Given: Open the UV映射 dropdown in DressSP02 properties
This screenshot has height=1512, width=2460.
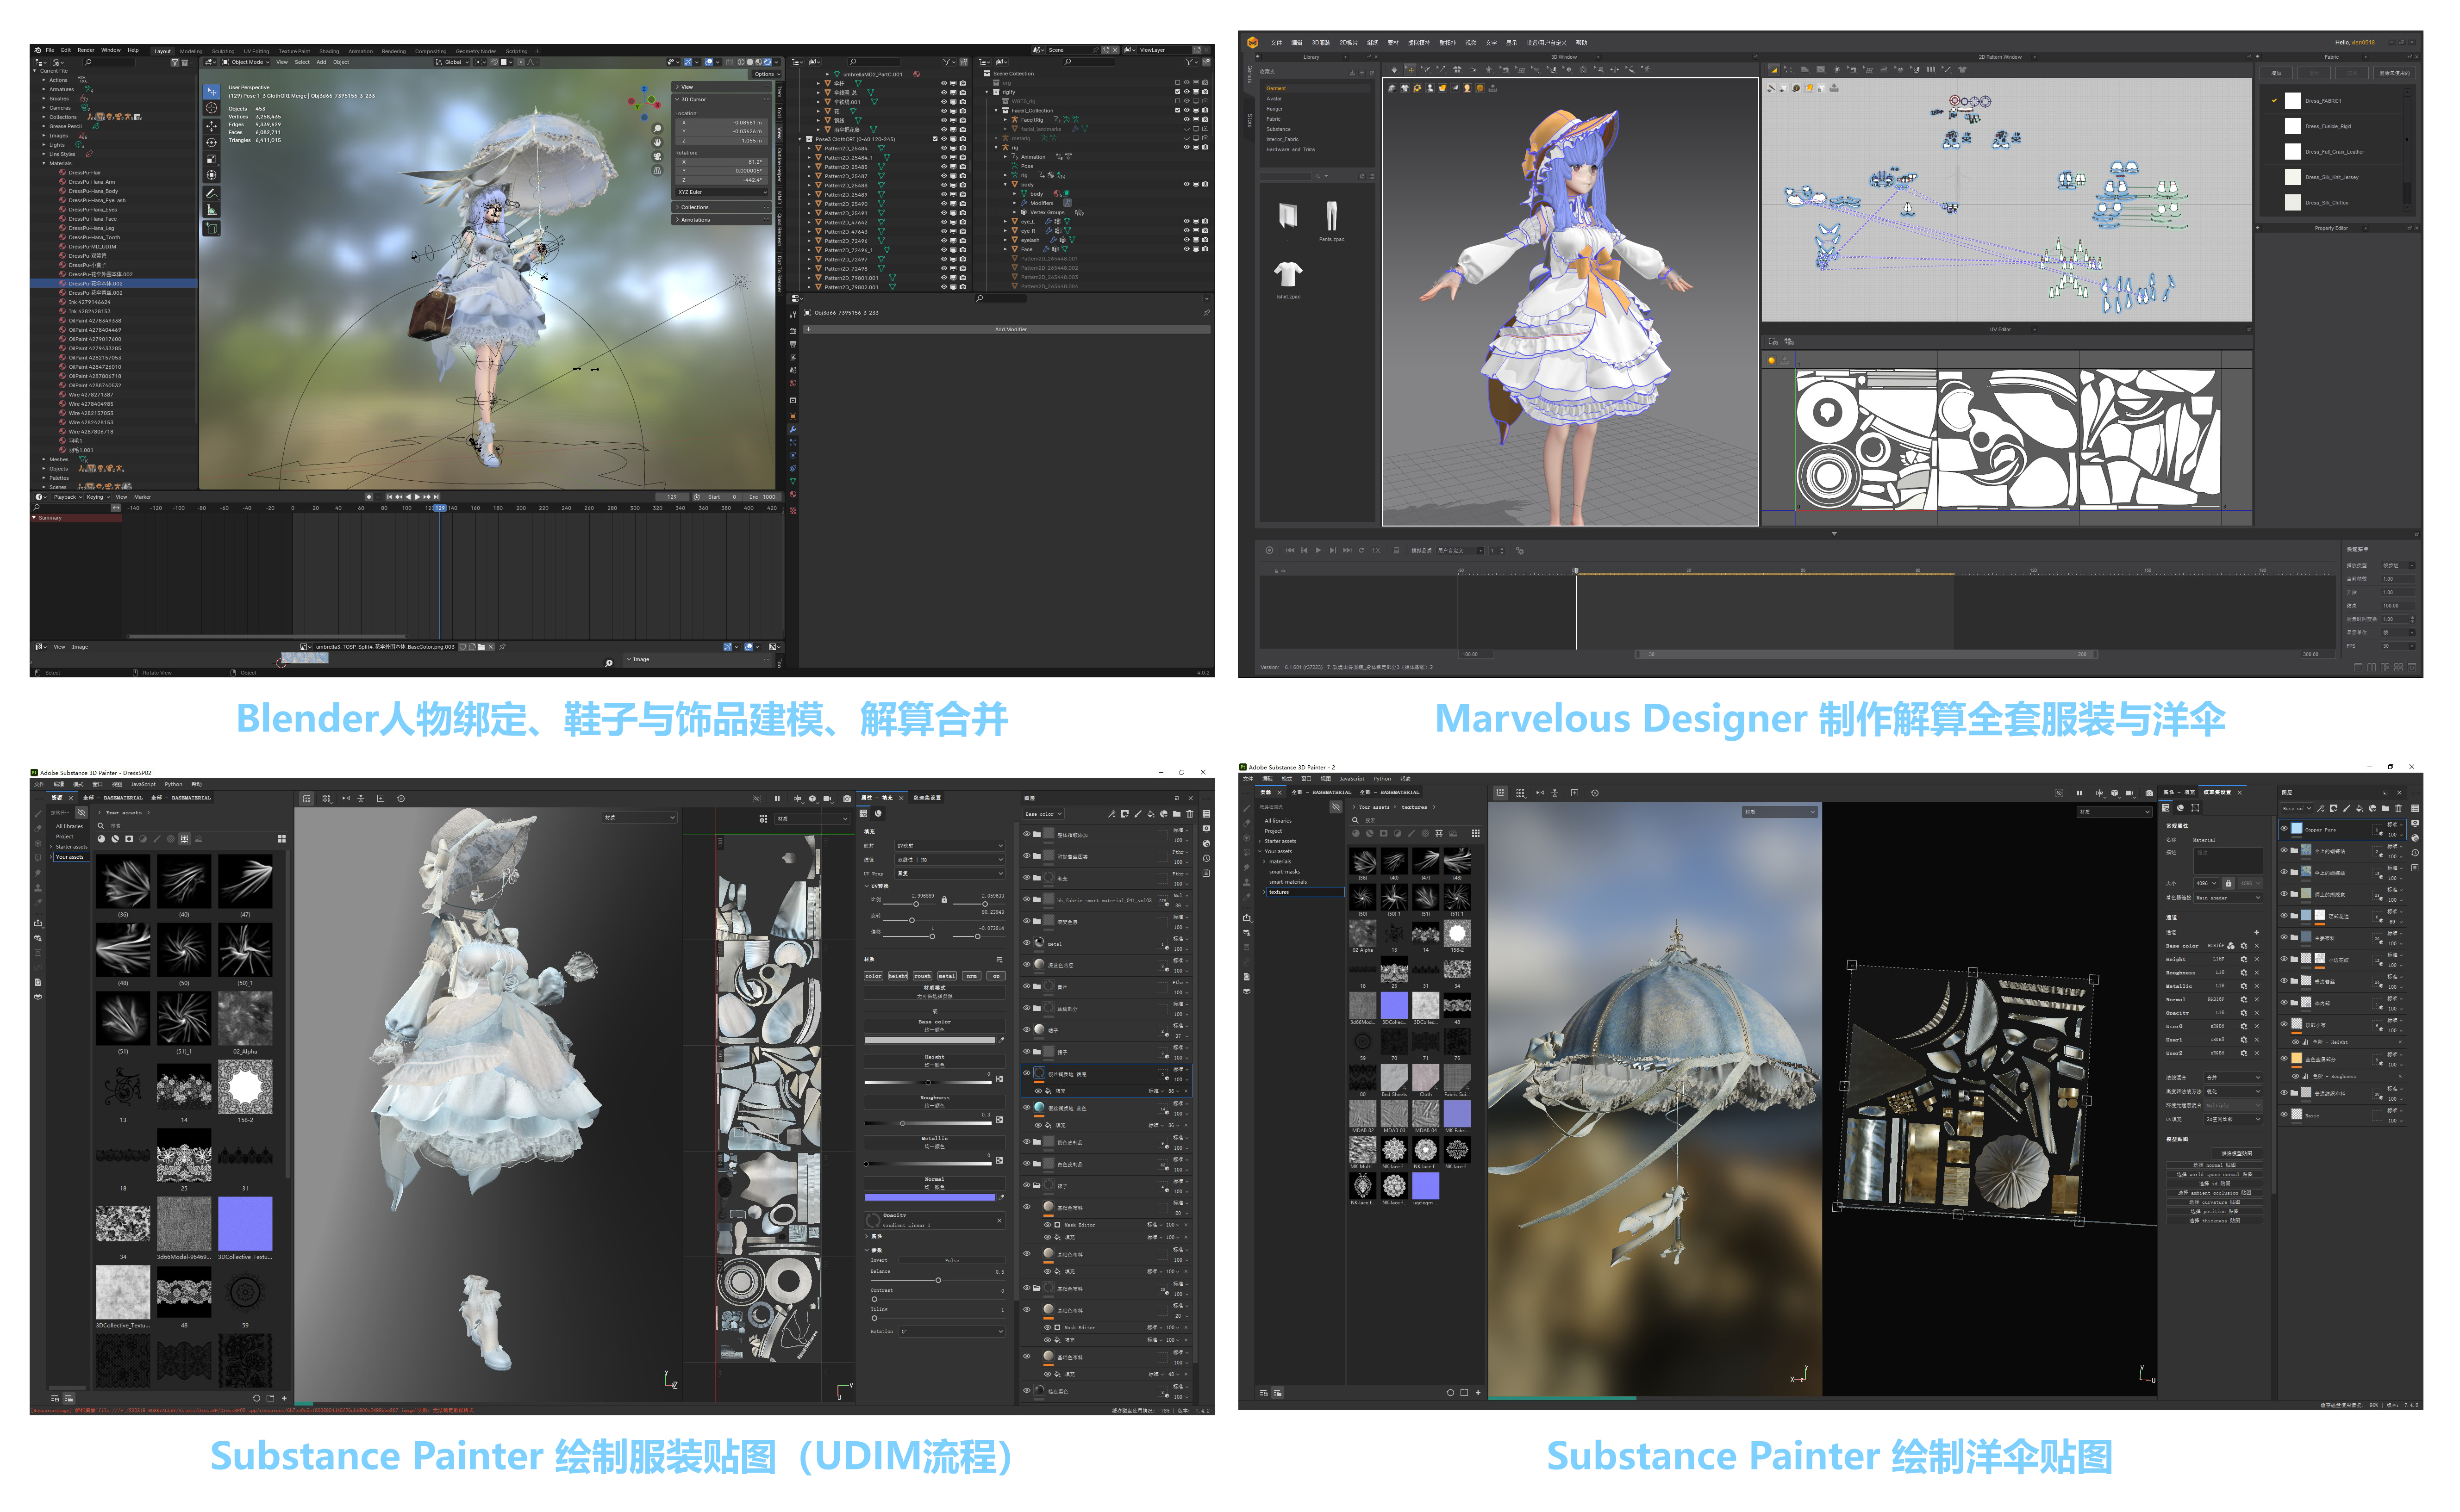Looking at the screenshot, I should 949,846.
